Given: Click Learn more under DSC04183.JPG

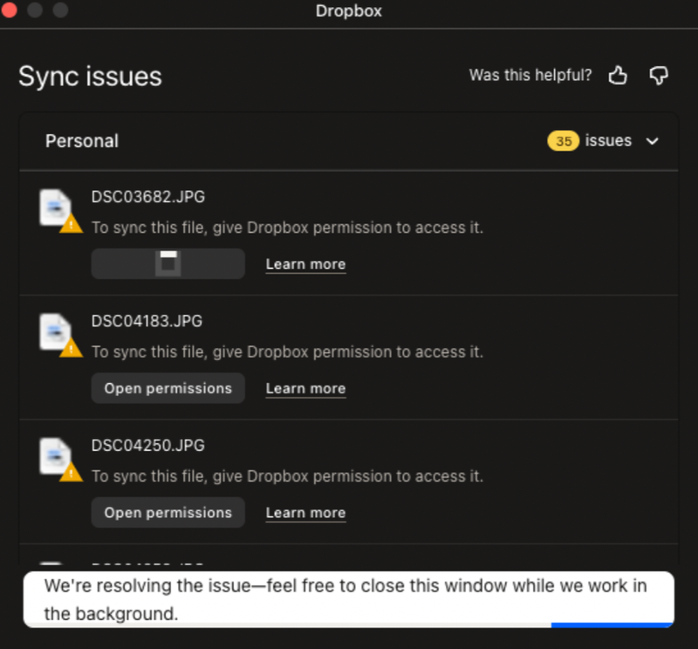Looking at the screenshot, I should pos(305,388).
